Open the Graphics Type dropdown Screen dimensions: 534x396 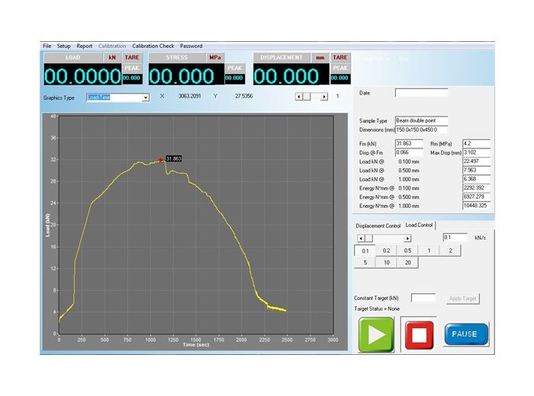[145, 97]
